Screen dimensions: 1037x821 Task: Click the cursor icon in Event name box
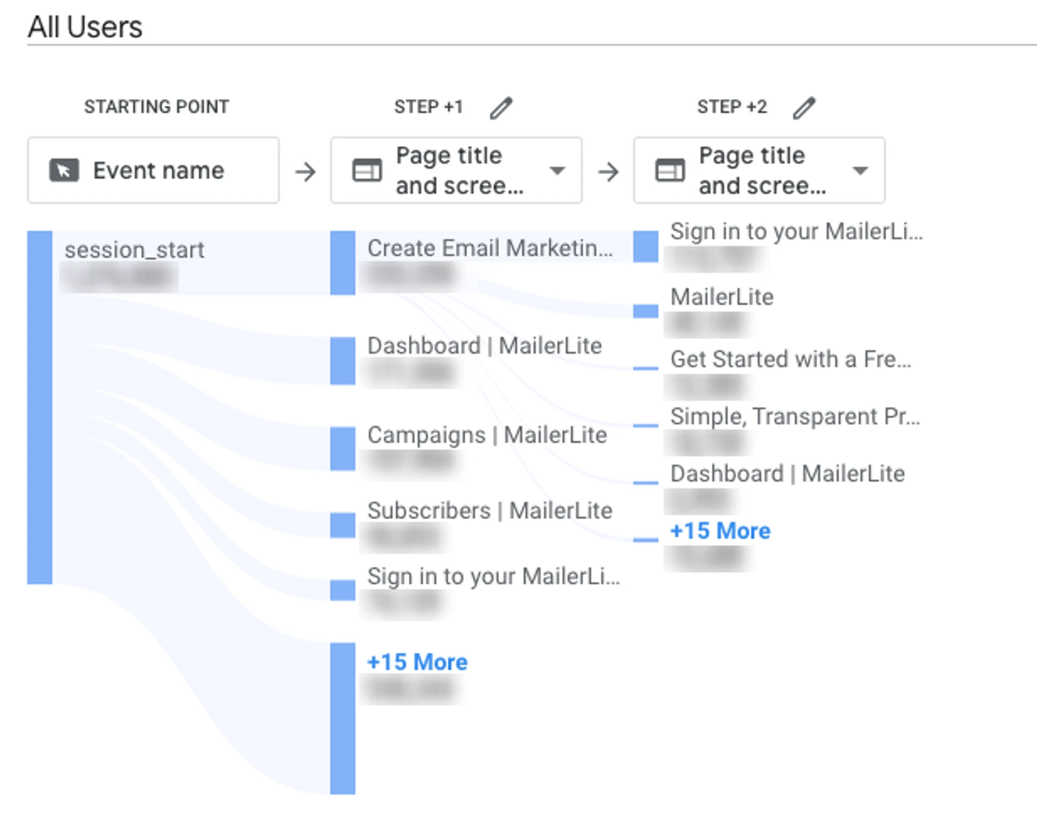pos(64,171)
